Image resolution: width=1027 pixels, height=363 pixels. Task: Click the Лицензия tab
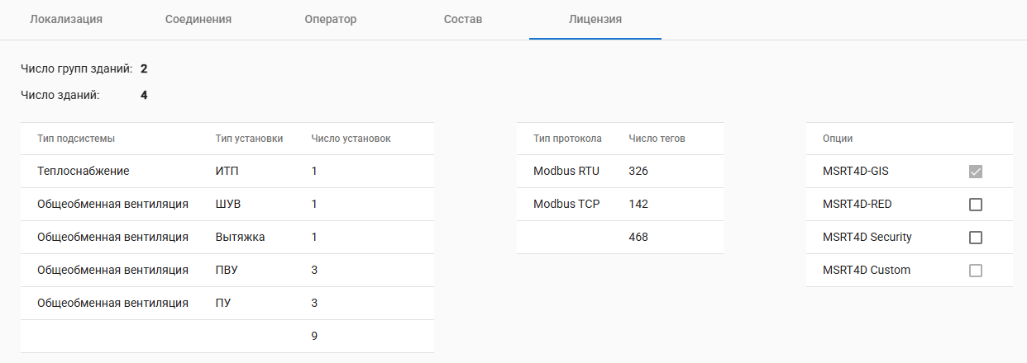pos(595,19)
